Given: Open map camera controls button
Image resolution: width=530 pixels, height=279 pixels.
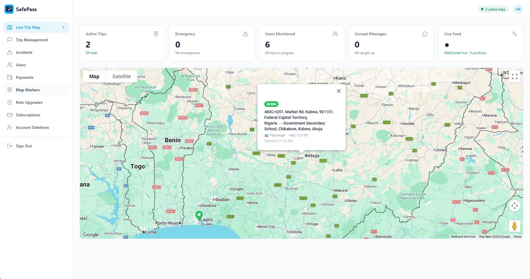Looking at the screenshot, I should click(x=514, y=206).
